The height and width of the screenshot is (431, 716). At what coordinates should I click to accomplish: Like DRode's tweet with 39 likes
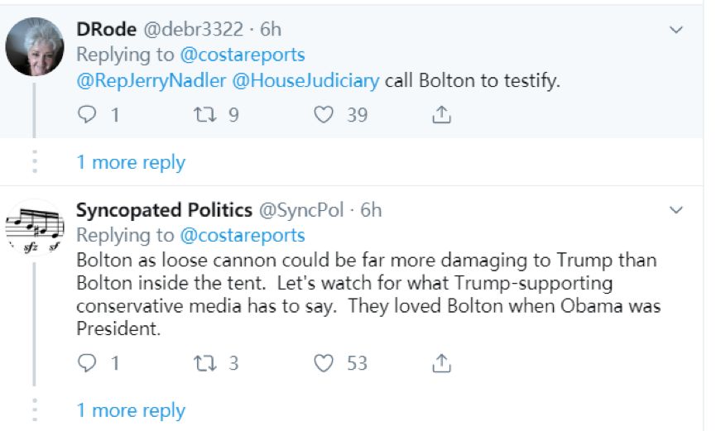coord(324,115)
